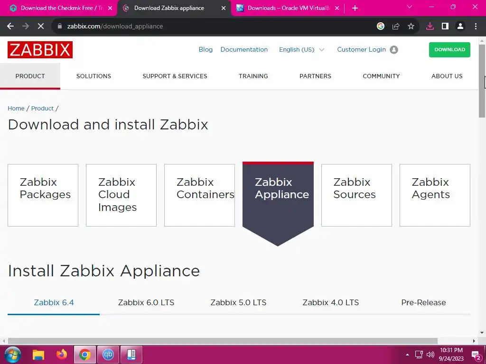Go back with browser back arrow
This screenshot has height=364, width=486.
click(10, 27)
